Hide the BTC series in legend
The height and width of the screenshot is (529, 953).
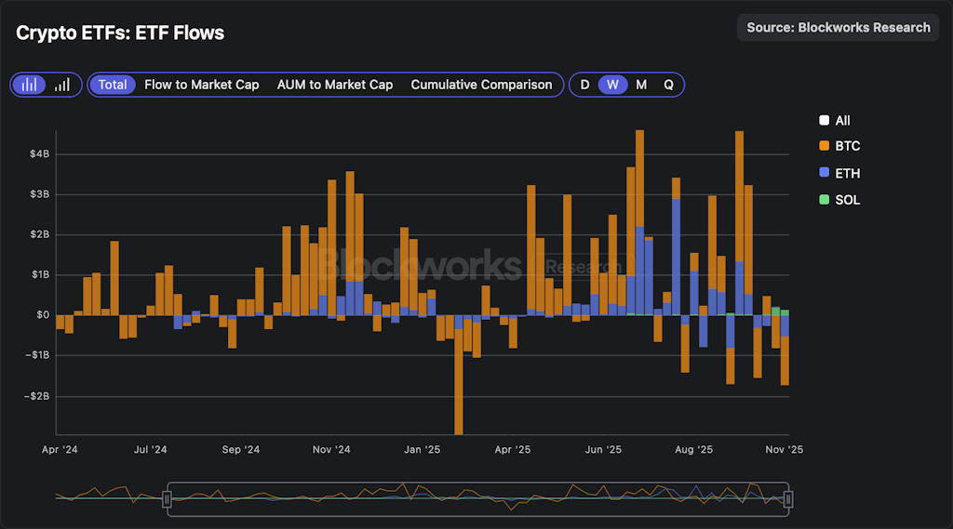[839, 146]
